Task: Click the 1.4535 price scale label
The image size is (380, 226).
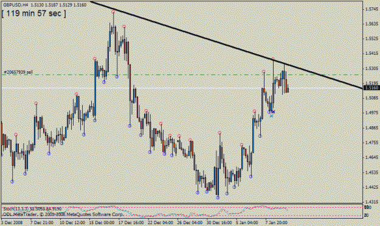Action: (371, 172)
